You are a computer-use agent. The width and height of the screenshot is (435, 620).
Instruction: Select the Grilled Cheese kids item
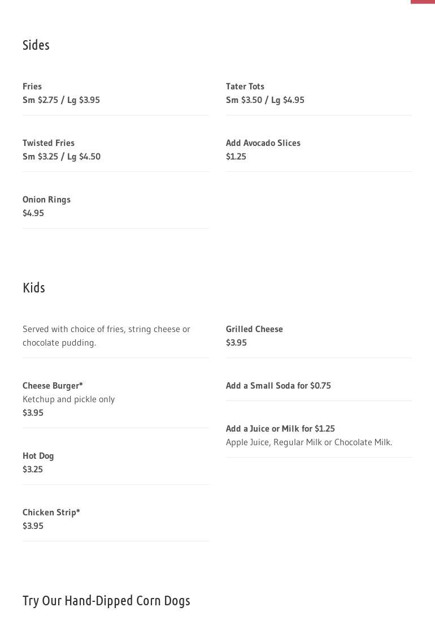click(254, 329)
